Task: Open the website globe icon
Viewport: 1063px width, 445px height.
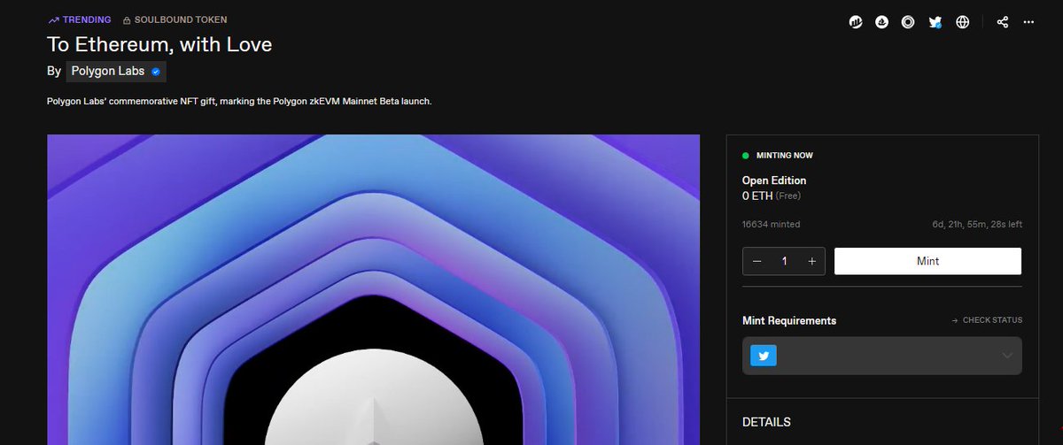Action: pos(963,22)
